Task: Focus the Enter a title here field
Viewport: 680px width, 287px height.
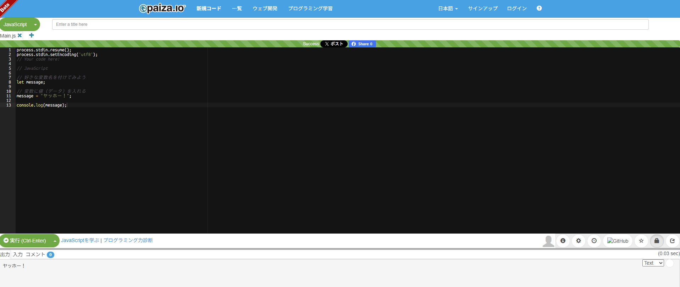Action: click(x=350, y=24)
